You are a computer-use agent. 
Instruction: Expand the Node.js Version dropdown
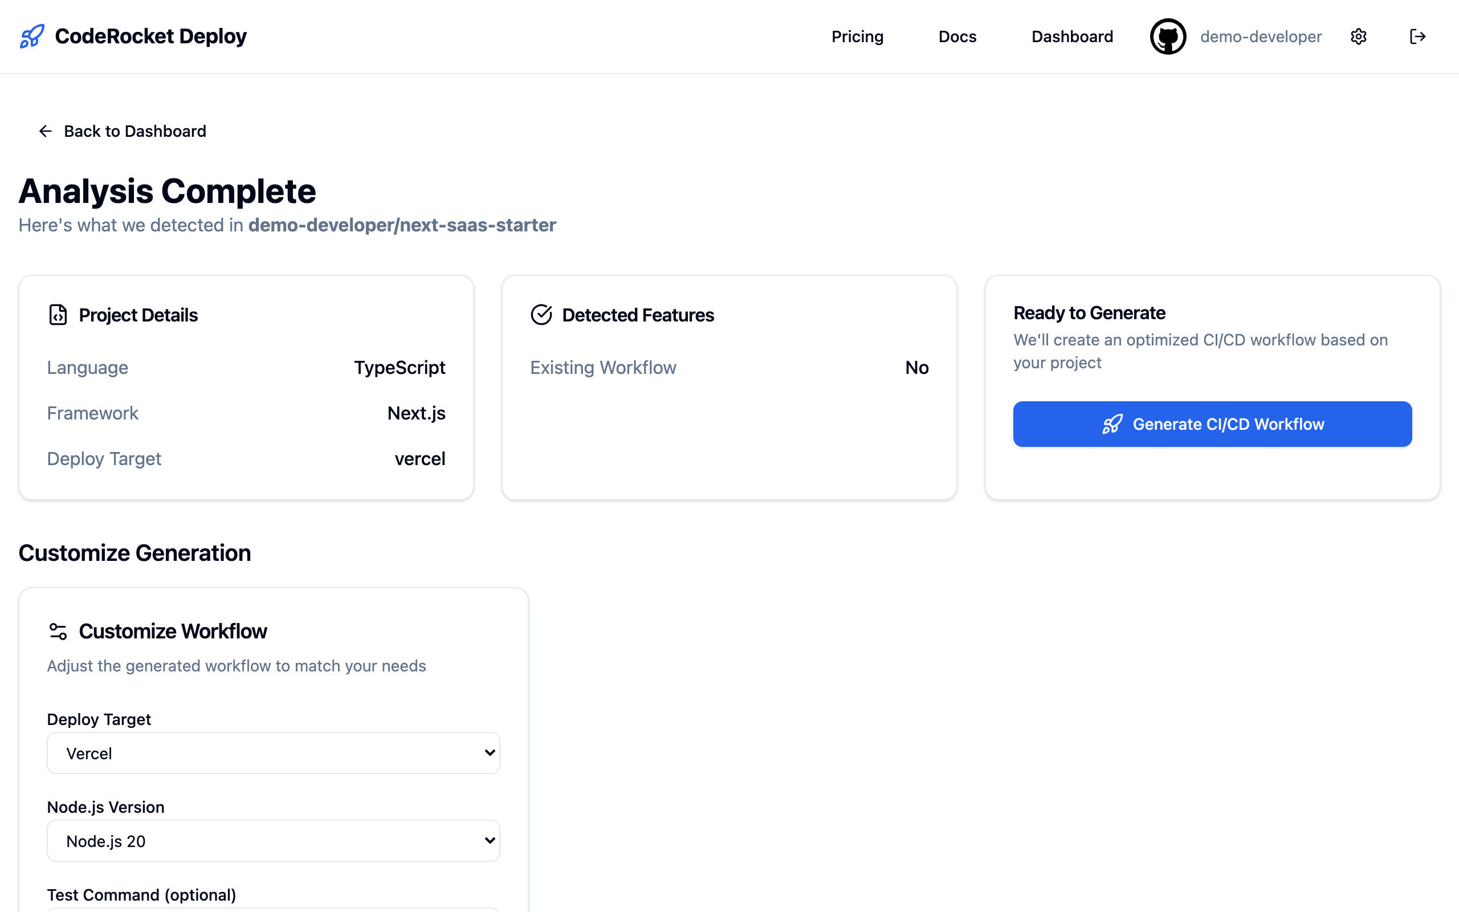tap(273, 841)
